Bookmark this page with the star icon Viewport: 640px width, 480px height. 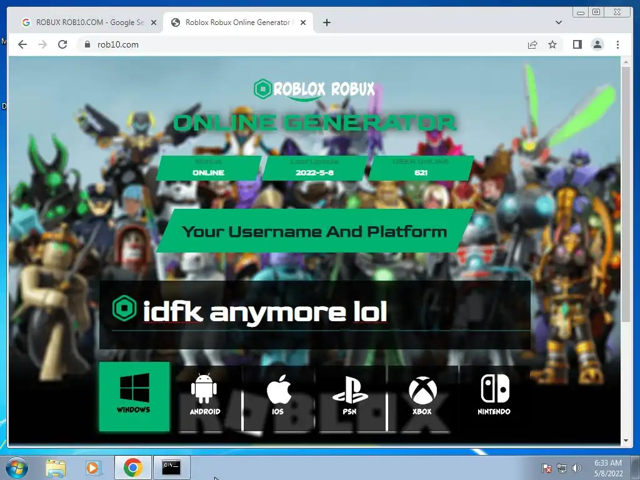click(x=552, y=44)
